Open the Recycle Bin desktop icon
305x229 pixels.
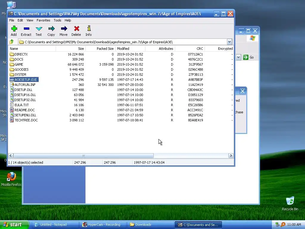click(290, 201)
